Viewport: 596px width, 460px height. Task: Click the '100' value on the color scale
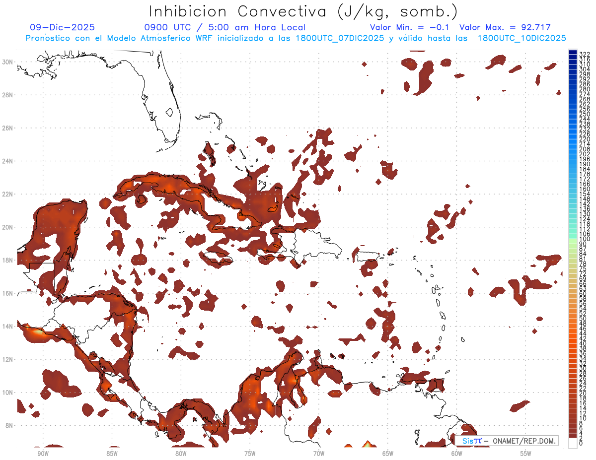(585, 239)
